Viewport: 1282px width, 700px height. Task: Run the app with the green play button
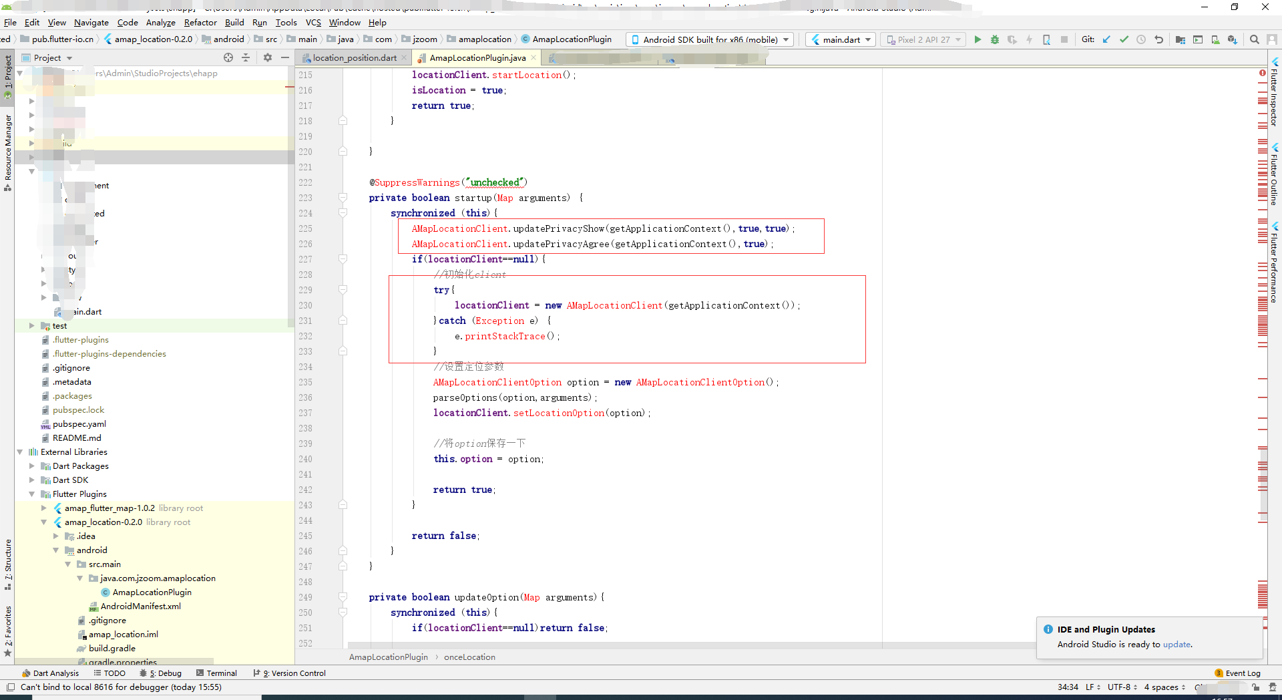point(978,39)
